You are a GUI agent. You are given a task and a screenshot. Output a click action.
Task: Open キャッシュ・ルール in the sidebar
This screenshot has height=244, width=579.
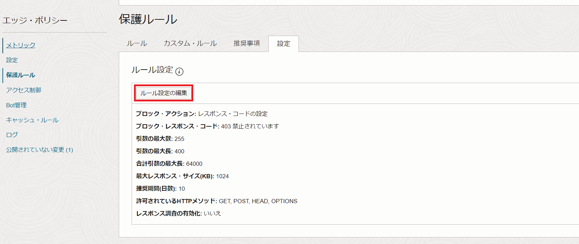pos(33,120)
